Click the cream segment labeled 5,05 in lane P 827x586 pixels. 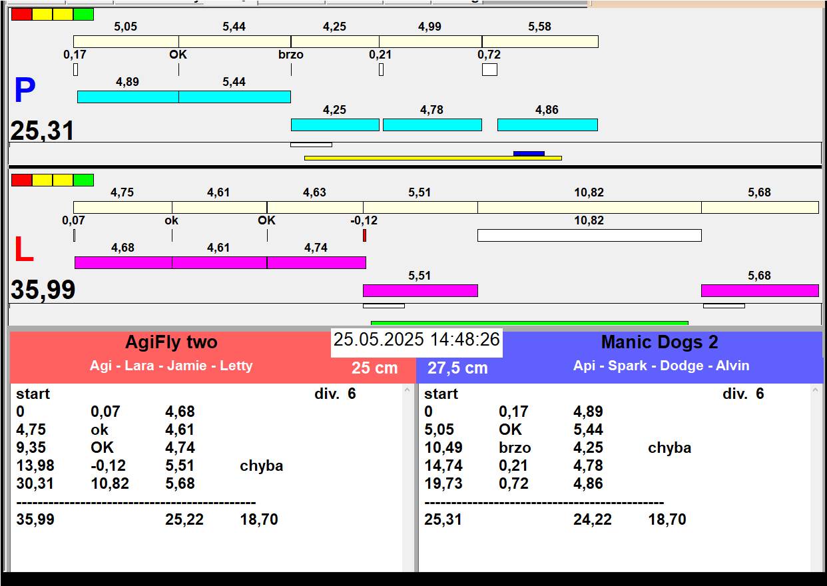tap(126, 41)
